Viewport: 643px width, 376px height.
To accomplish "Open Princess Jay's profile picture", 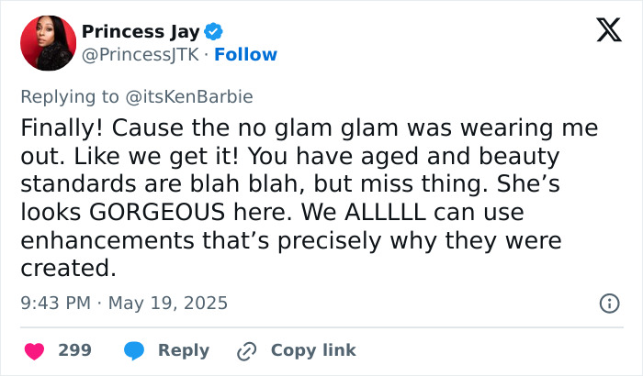I will click(45, 42).
